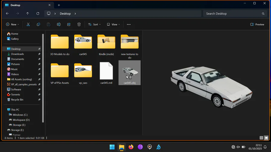Click the Cut scissors icon in toolbar
The height and width of the screenshot is (152, 271).
coord(28,24)
